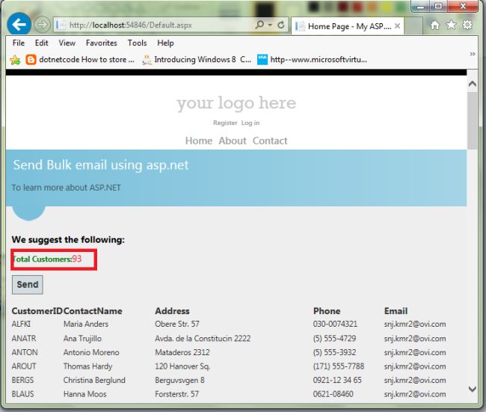The height and width of the screenshot is (412, 486).
Task: Click the Obere Str. 57 address
Action: coord(177,324)
